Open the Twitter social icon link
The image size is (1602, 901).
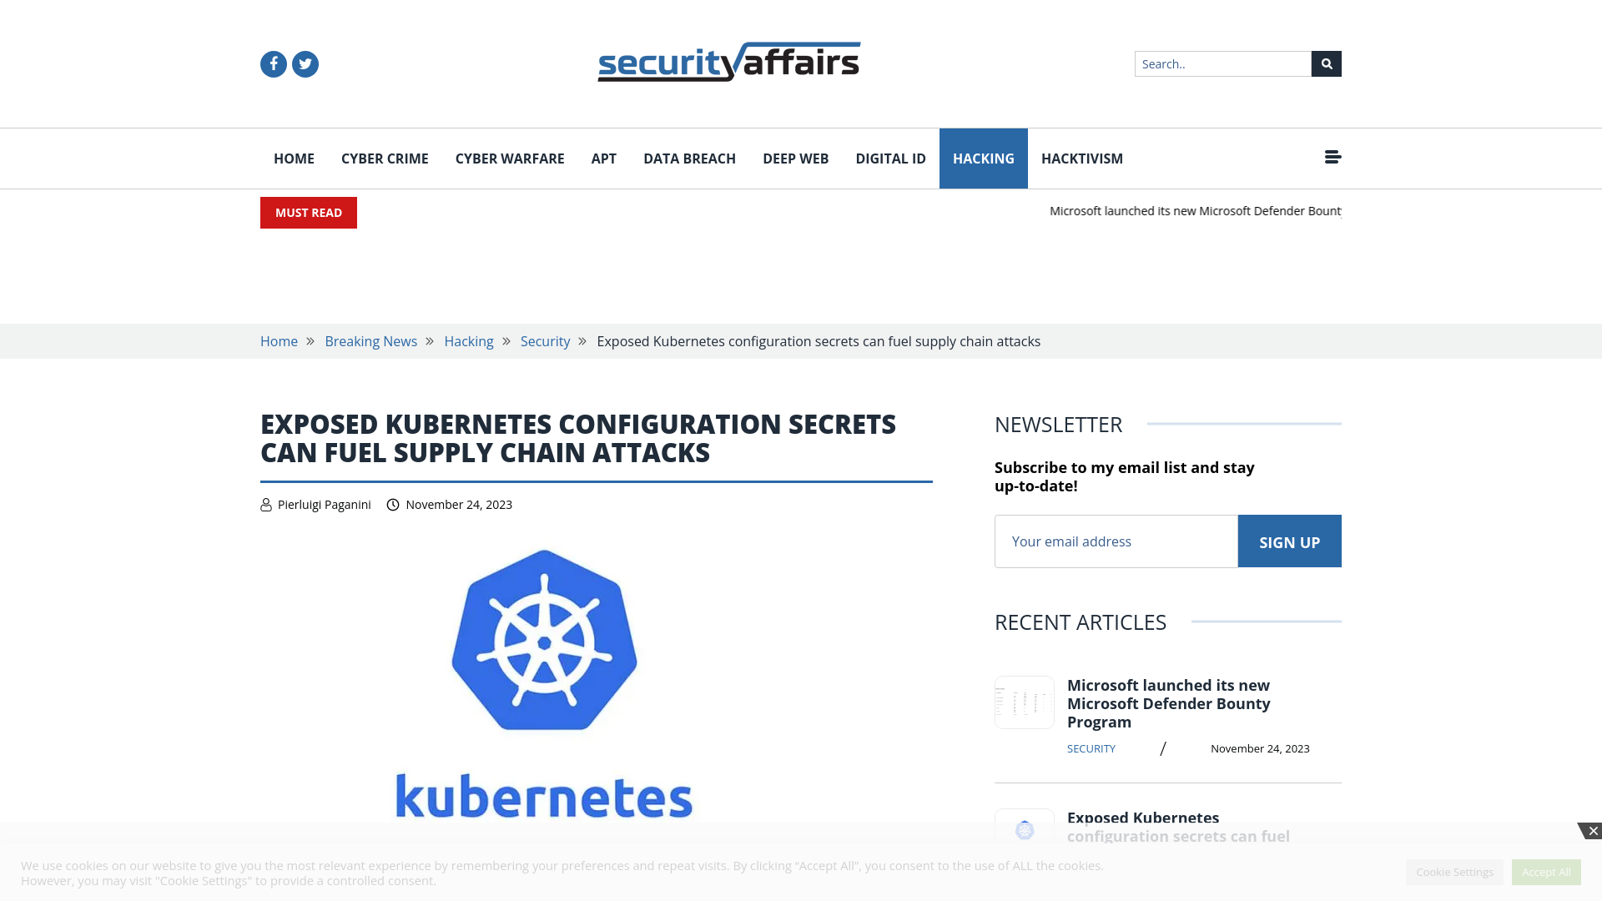(306, 63)
